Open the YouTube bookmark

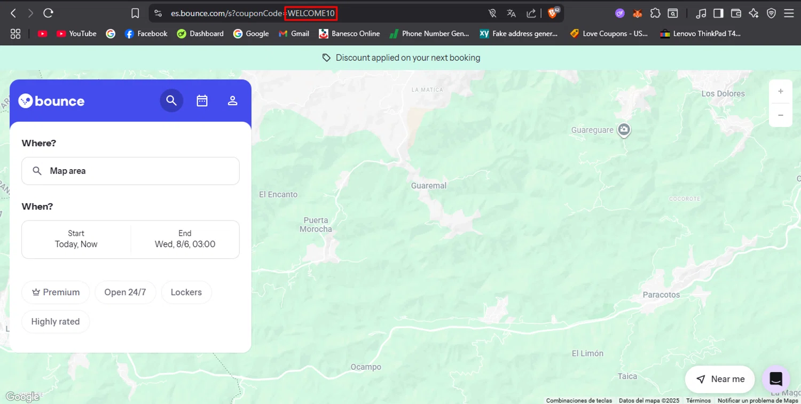click(x=76, y=34)
